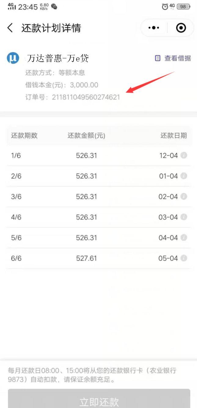Open the mini-program three-dot menu
Image resolution: width=197 pixels, height=408 pixels.
[x=154, y=28]
